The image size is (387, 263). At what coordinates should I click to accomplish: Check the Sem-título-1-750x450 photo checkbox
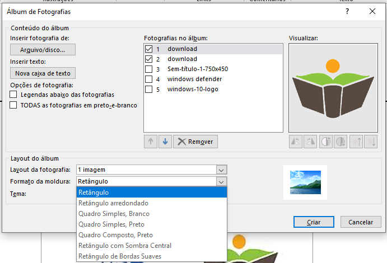148,69
